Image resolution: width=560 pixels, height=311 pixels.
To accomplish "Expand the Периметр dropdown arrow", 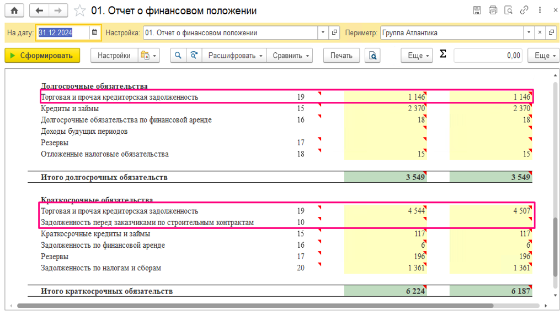I will (x=529, y=32).
